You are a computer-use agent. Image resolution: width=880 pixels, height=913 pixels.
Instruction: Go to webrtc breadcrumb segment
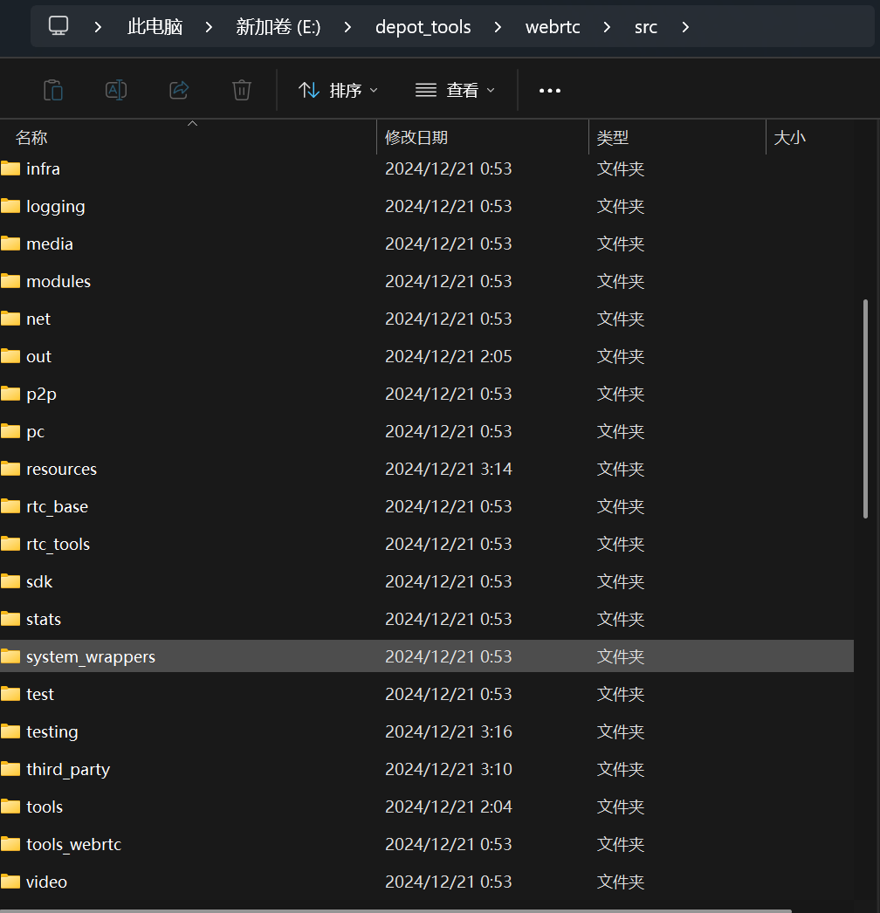click(x=553, y=27)
